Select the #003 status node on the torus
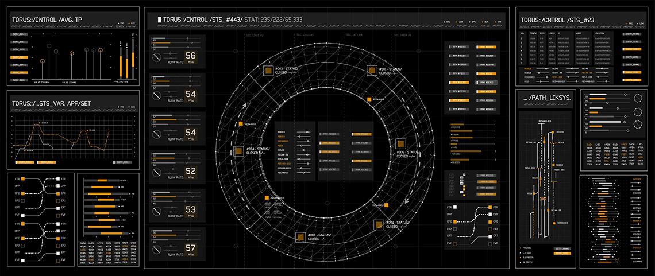Viewport: 655px width, 276px height. 268,71
